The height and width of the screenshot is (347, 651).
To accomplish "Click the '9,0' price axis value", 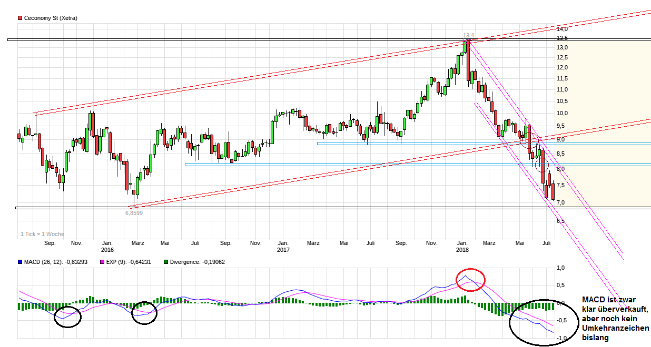I will [560, 139].
